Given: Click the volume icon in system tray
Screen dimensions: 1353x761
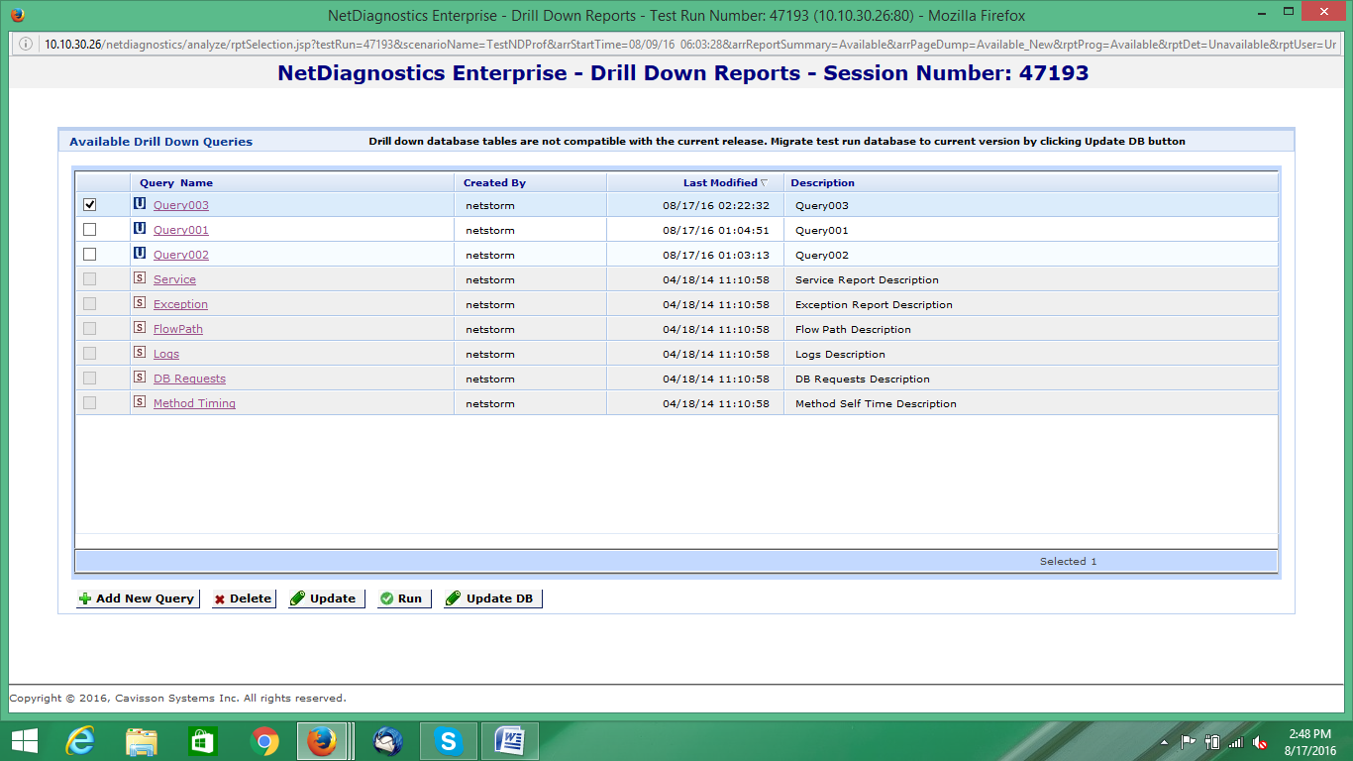Looking at the screenshot, I should (1260, 742).
